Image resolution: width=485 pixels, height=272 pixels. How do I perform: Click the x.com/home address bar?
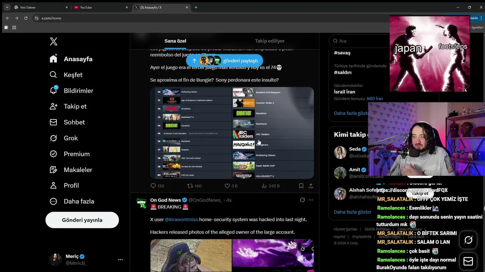tap(52, 18)
